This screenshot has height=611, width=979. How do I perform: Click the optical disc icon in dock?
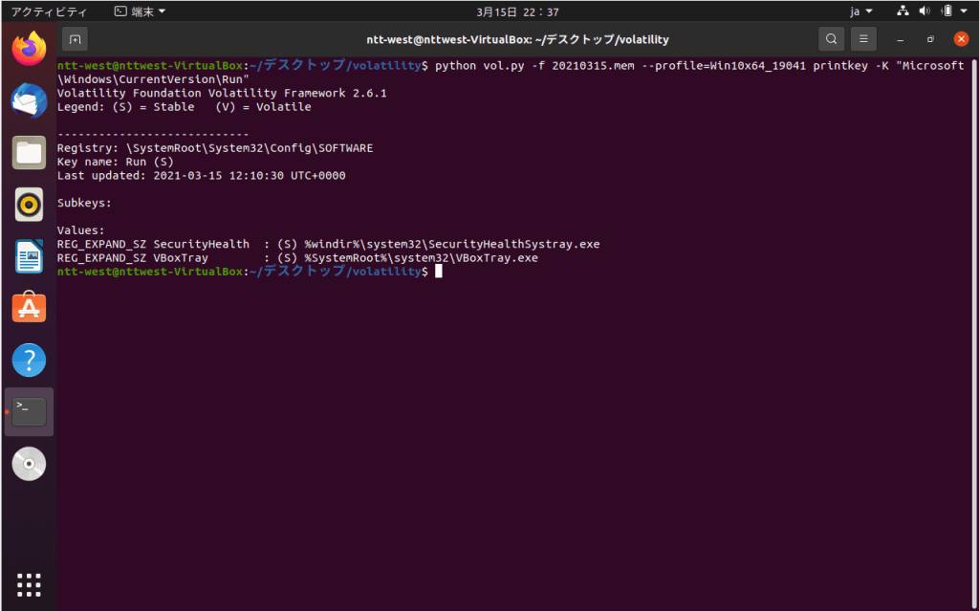coord(29,465)
